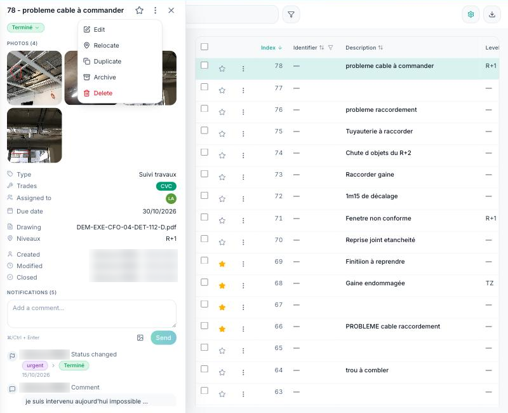Screen dimensions: 508x413
Task: Unstar row 68 Gaine endommagée
Action: [222, 286]
